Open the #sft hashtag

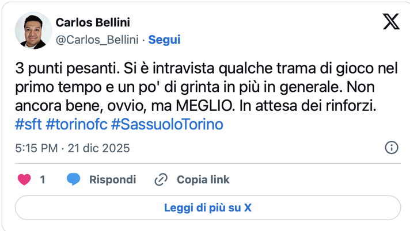(29, 125)
